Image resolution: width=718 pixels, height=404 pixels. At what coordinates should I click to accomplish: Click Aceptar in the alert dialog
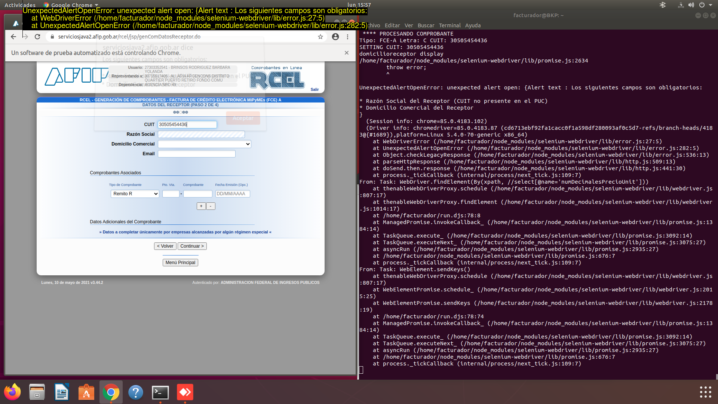coord(243,118)
